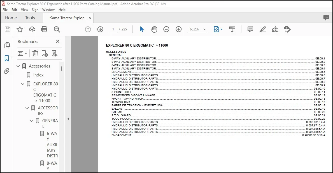Collapse the EXPLORER 80 C ERGOMATIC bookmark
The width and height of the screenshot is (333, 173).
coord(23,84)
